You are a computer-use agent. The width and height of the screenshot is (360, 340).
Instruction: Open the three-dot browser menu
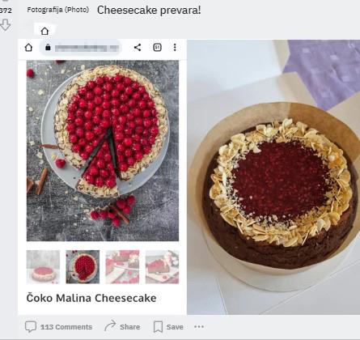point(175,48)
